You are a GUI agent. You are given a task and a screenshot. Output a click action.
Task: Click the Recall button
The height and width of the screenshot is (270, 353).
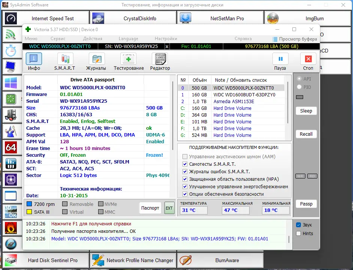(306, 134)
